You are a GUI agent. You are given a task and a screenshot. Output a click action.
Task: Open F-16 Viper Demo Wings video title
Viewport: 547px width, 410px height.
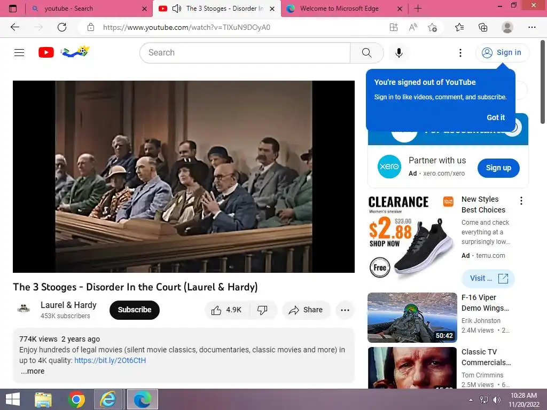[485, 303]
